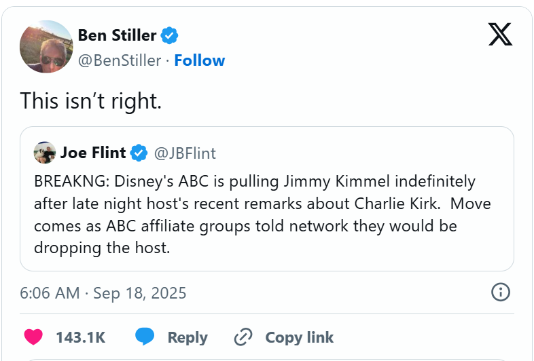
Task: Open quoted tweet about Jimmy Kimmel
Action: click(265, 215)
